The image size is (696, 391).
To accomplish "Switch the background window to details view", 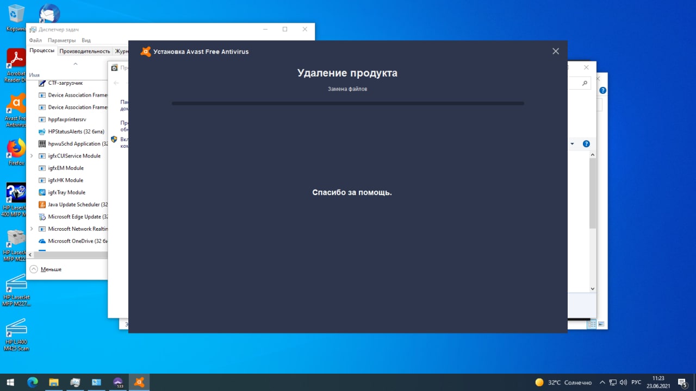I will pos(591,324).
